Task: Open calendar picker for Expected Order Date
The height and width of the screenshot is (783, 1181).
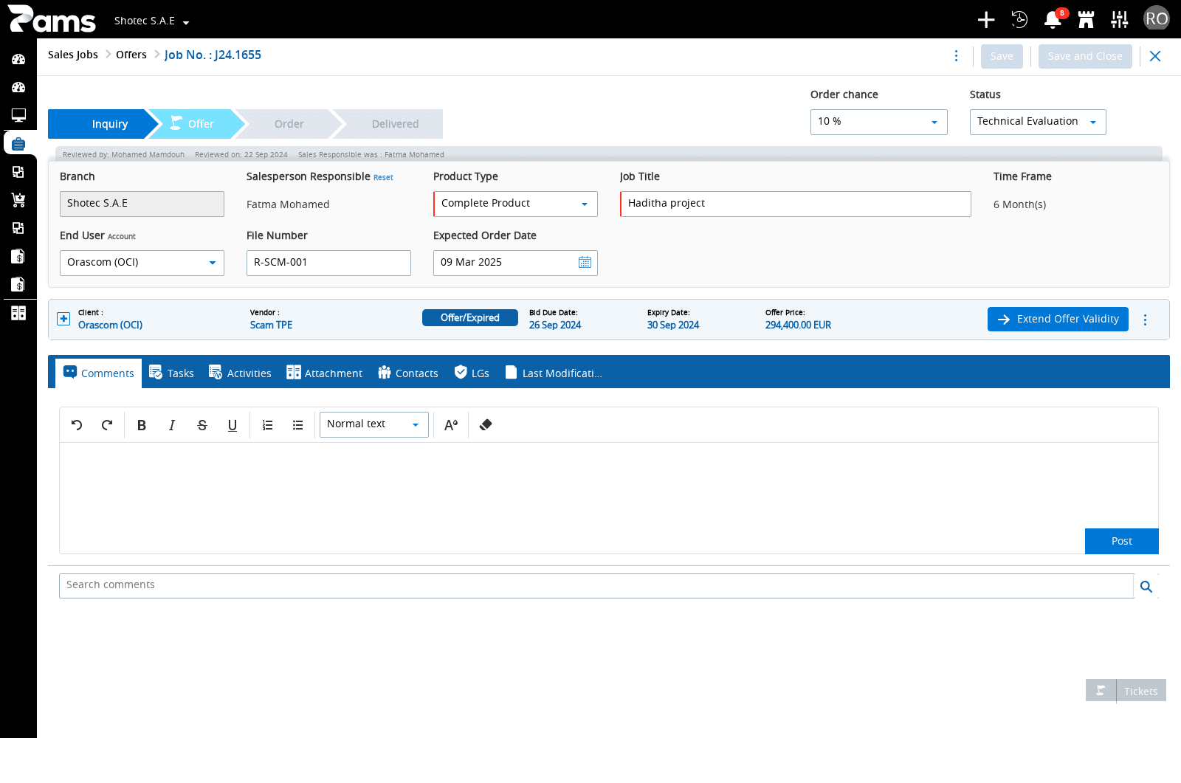Action: coord(585,263)
